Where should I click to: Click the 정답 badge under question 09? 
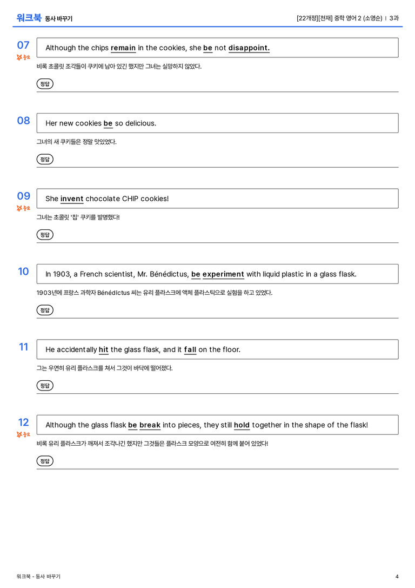tap(45, 234)
